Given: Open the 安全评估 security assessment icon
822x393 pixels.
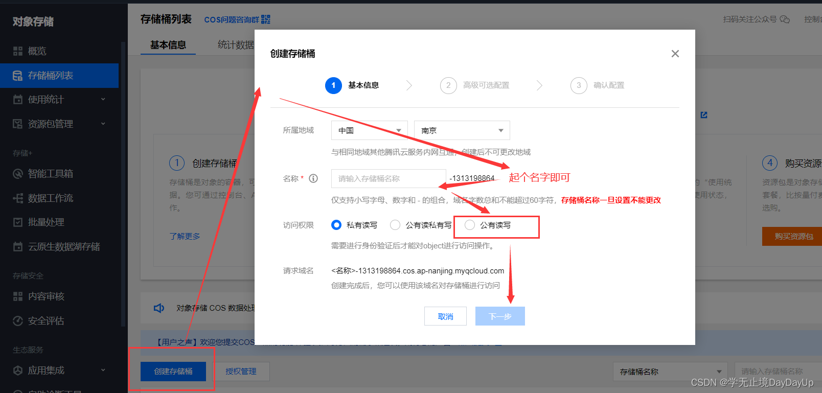Looking at the screenshot, I should (18, 321).
